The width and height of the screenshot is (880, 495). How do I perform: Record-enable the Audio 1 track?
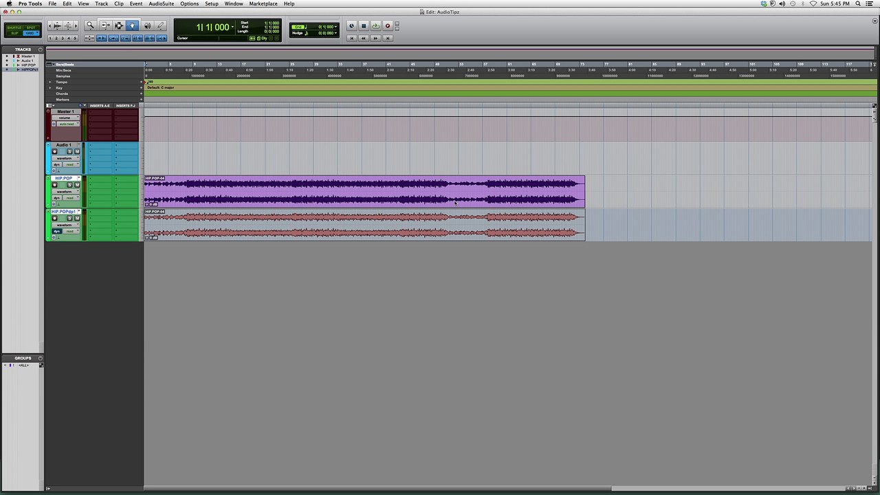pos(54,151)
